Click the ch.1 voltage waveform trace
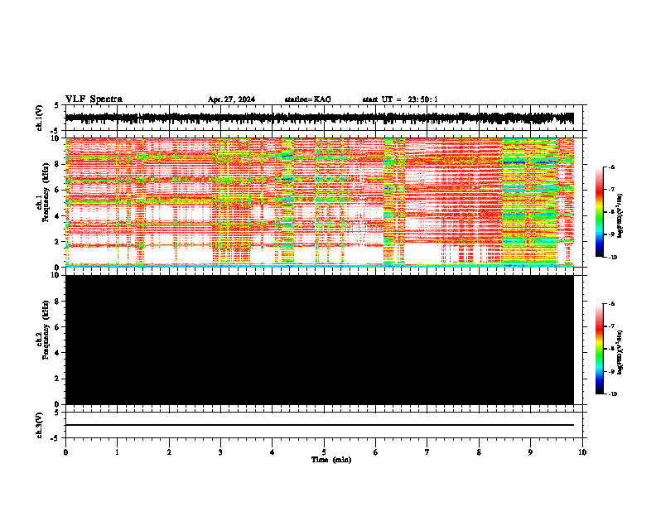Viewport: 656px width, 507px height. click(x=320, y=118)
